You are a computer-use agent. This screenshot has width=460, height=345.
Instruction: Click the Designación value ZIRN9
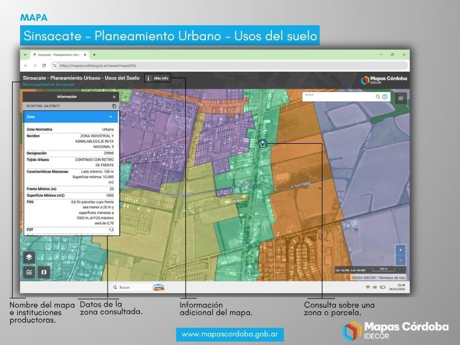click(109, 153)
